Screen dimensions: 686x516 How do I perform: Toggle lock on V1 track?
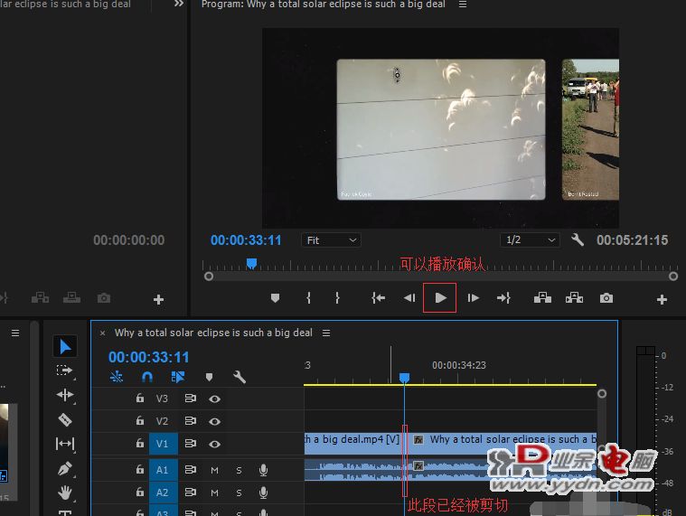pos(139,443)
